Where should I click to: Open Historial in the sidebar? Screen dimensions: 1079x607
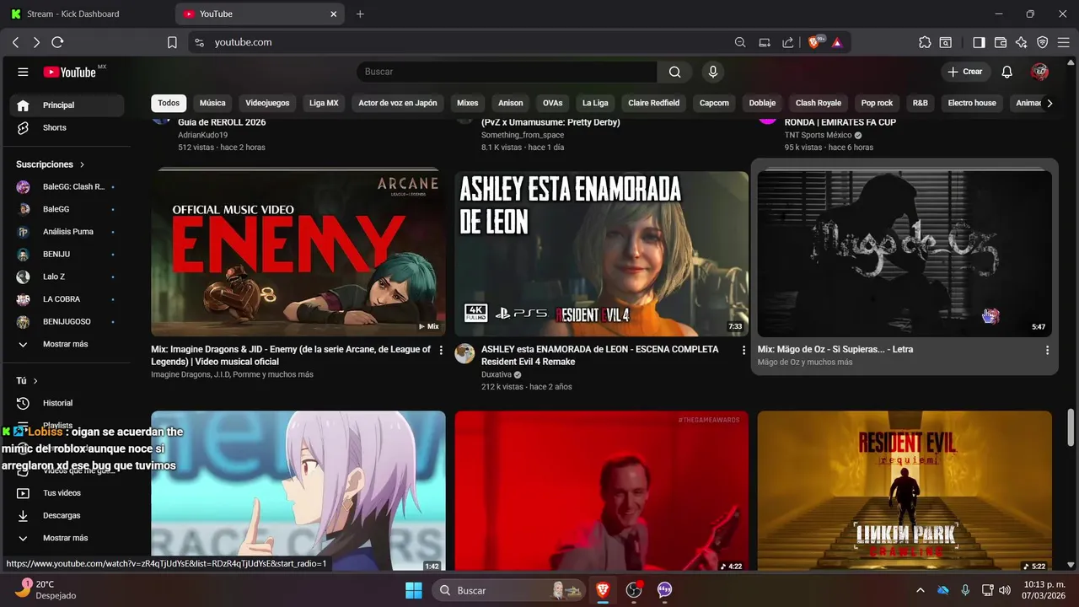(x=67, y=403)
